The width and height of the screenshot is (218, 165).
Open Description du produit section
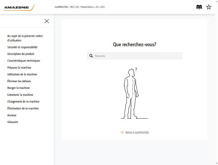21,54
